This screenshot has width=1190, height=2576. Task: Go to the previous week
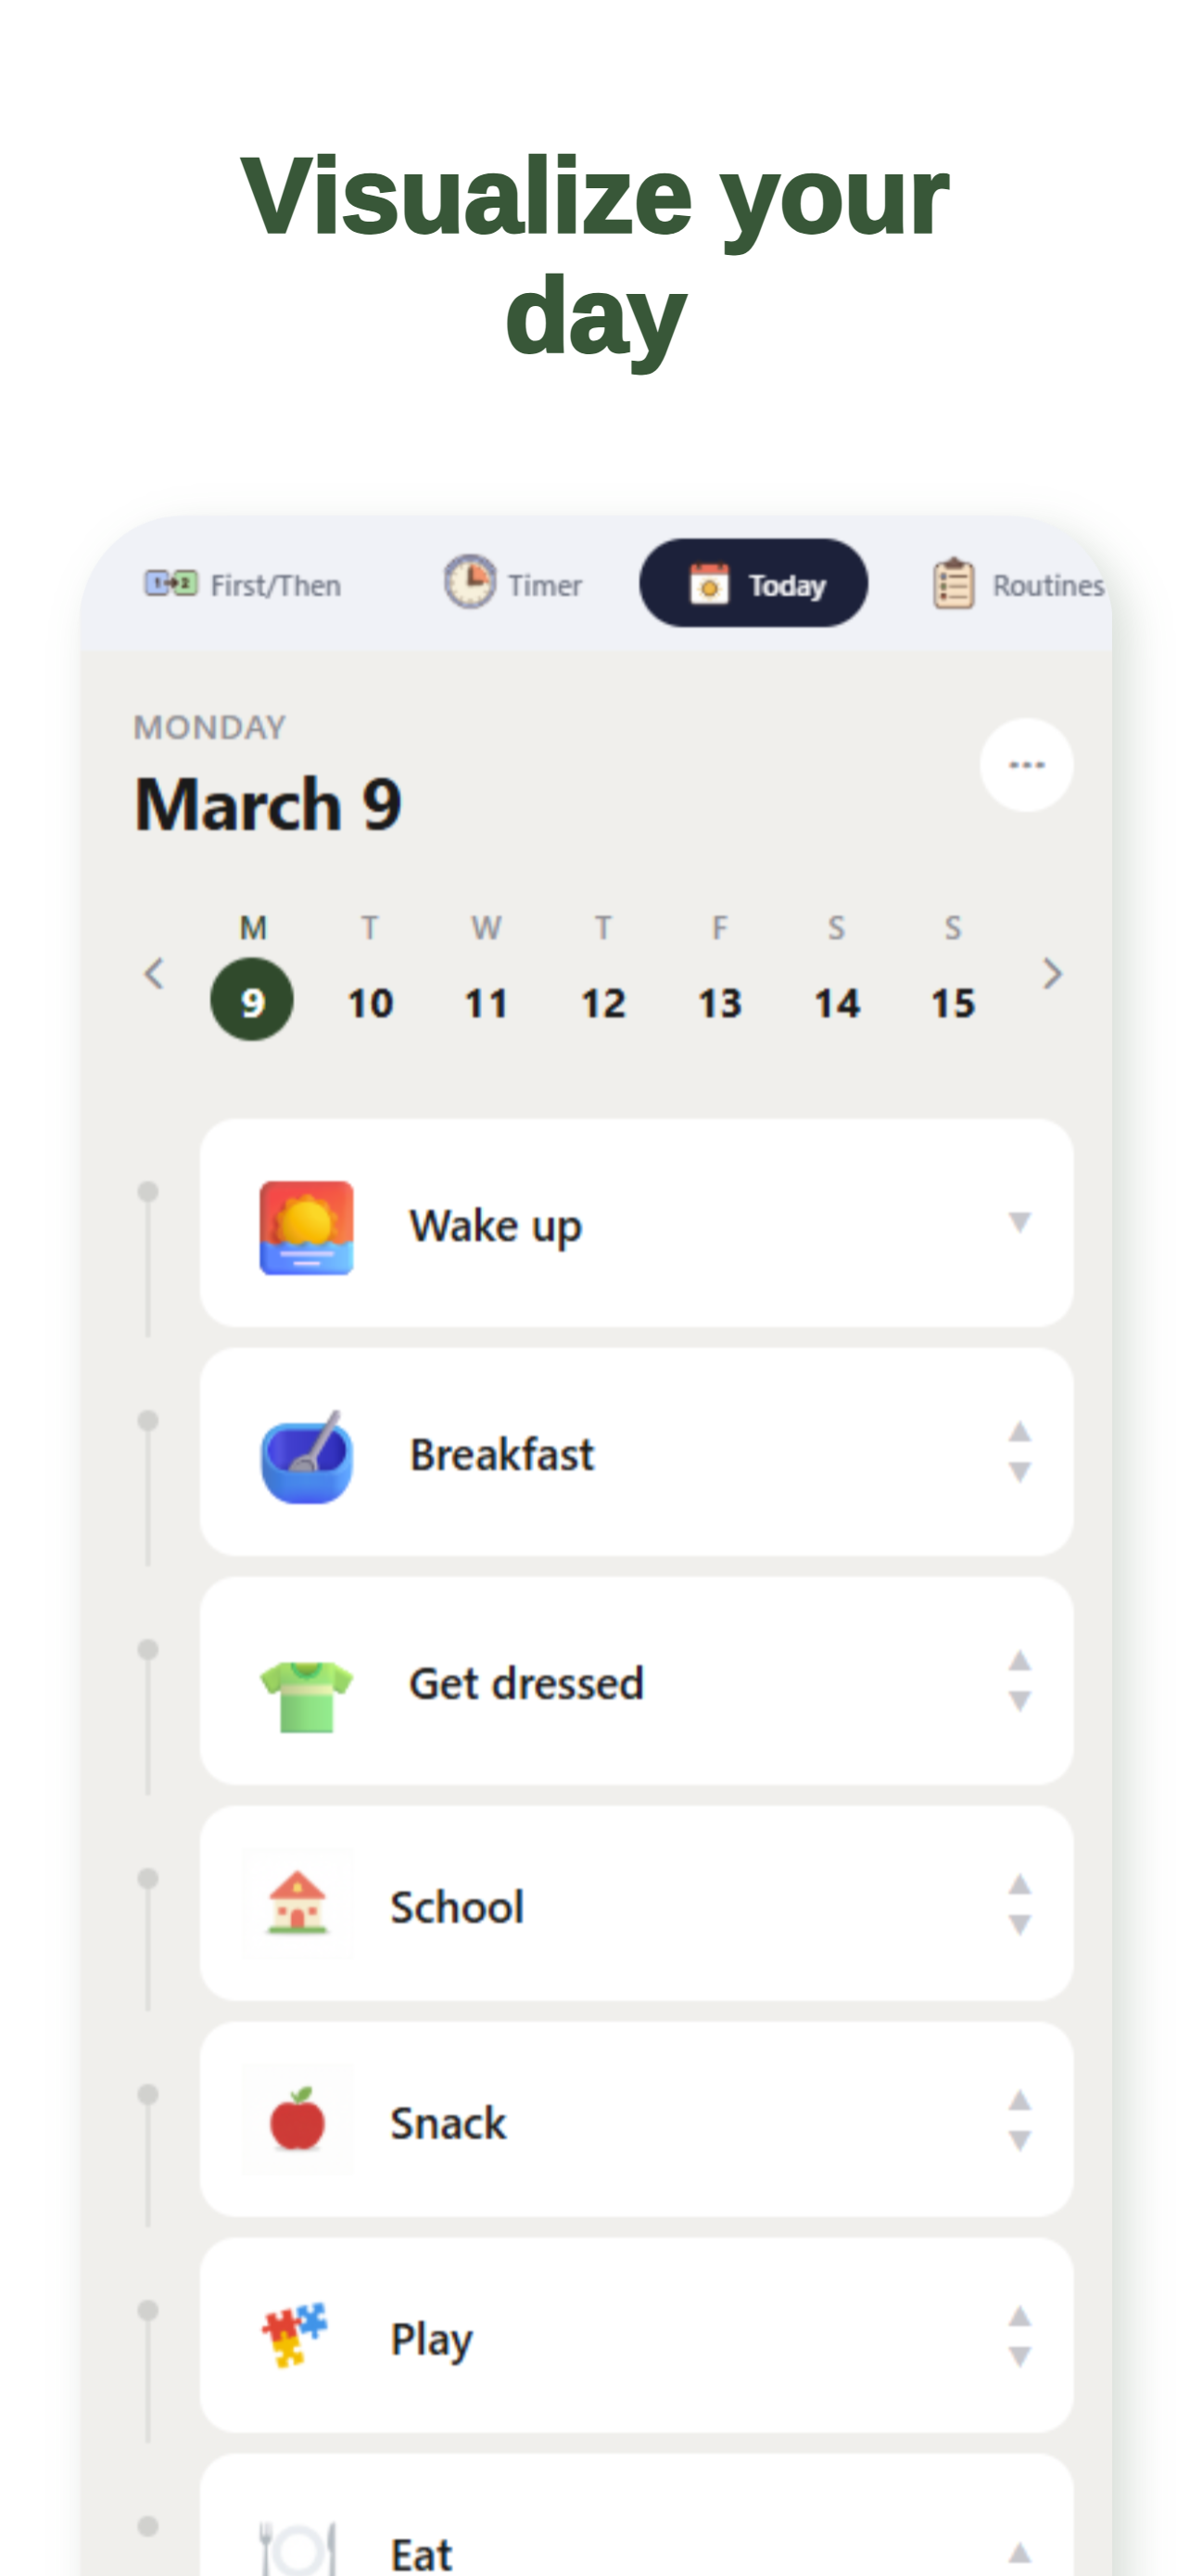pos(155,973)
